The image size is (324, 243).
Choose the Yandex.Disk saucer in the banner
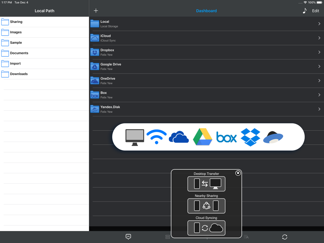point(273,137)
